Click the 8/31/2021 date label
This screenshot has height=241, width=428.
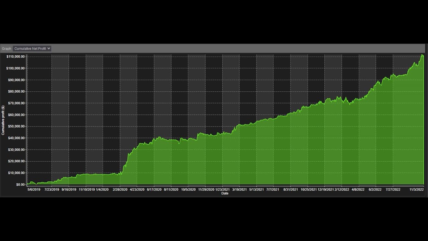click(x=291, y=189)
